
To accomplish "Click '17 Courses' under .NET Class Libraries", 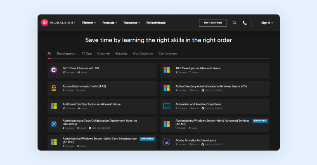I will [x=69, y=73].
